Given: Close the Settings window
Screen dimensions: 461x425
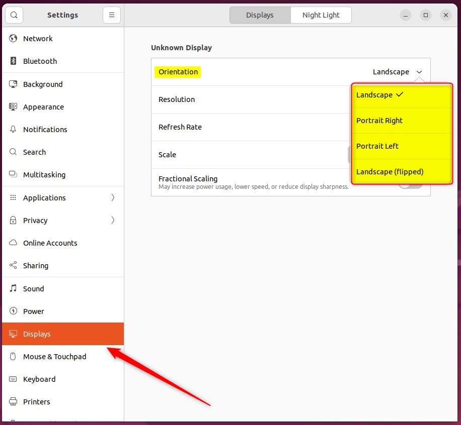Looking at the screenshot, I should pyautogui.click(x=446, y=15).
